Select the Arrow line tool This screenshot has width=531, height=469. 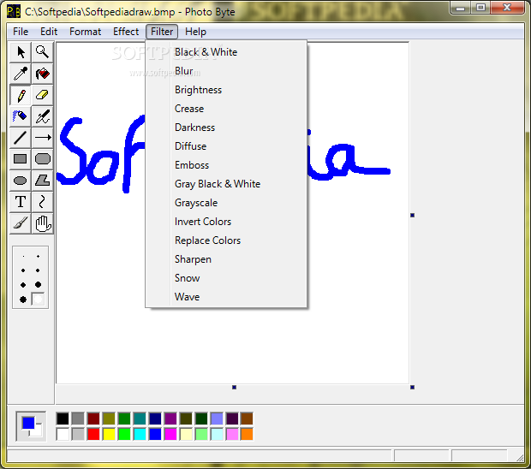42,138
